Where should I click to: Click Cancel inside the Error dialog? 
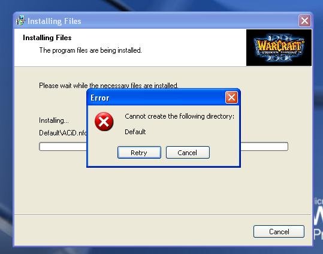(188, 152)
